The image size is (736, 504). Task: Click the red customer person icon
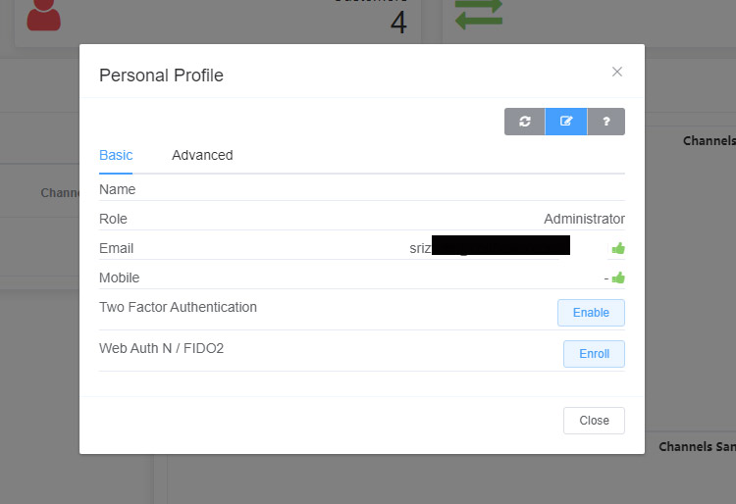(43, 14)
